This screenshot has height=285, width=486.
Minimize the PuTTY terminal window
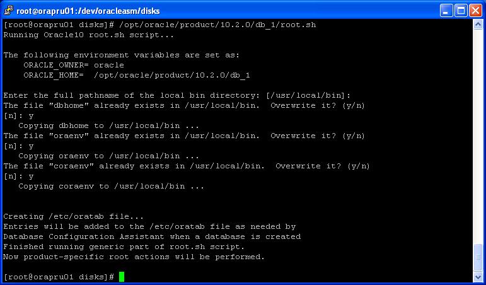(446, 11)
